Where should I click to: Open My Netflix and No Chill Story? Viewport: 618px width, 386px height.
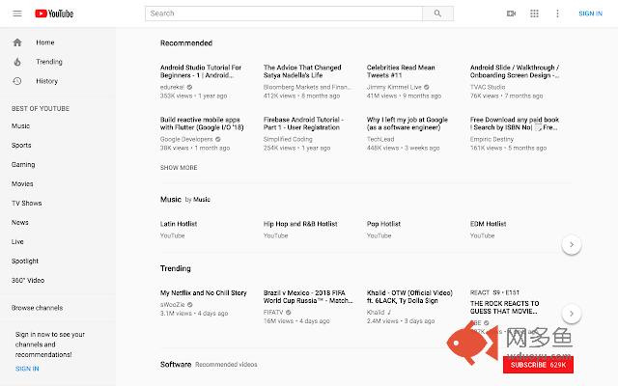click(x=204, y=293)
